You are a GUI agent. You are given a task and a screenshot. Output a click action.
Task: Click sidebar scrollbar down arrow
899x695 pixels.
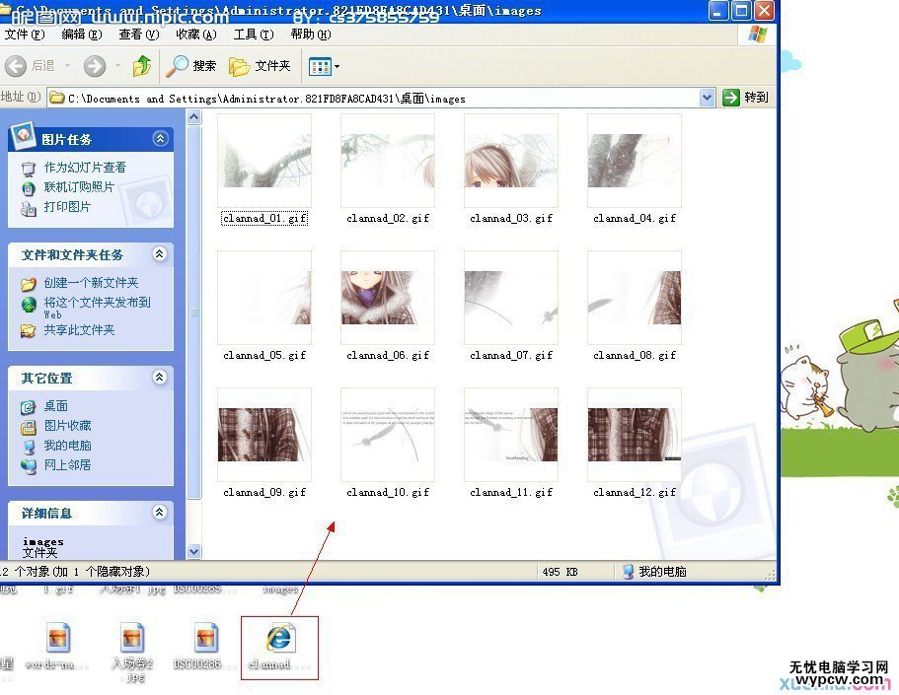point(193,552)
